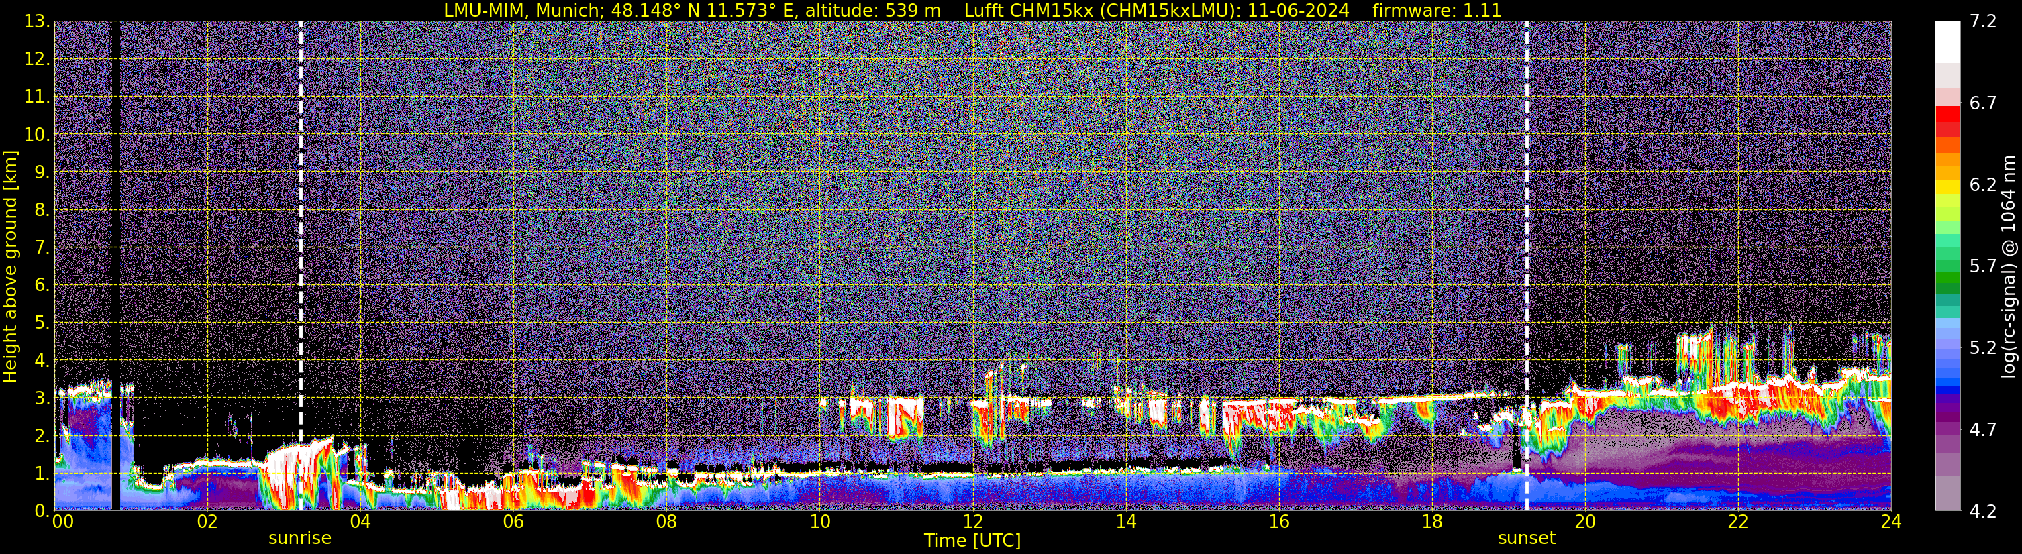The height and width of the screenshot is (554, 2022).
Task: Click the height axis tick '12.'
Action: point(37,59)
